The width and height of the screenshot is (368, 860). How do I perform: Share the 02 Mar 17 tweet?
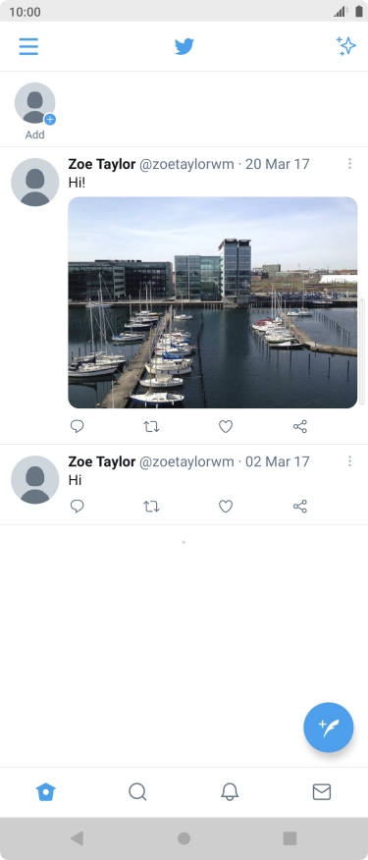tap(300, 506)
